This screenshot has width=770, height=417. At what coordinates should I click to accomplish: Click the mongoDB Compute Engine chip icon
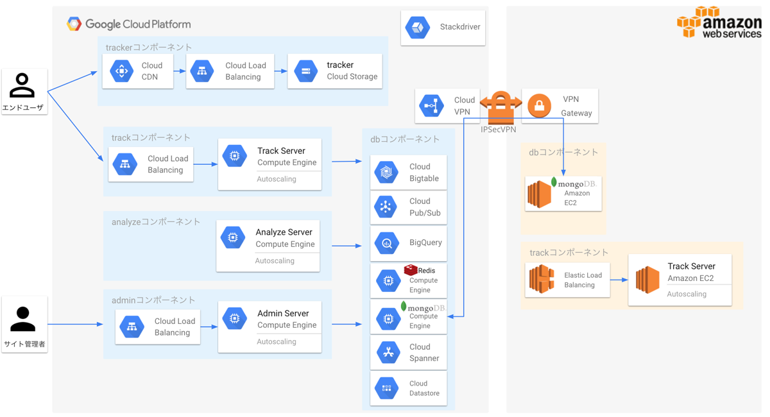[388, 318]
